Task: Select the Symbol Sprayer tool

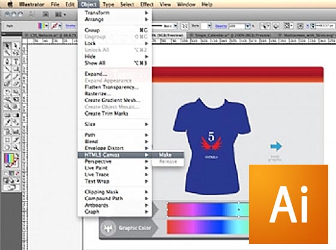Action: coord(7,131)
